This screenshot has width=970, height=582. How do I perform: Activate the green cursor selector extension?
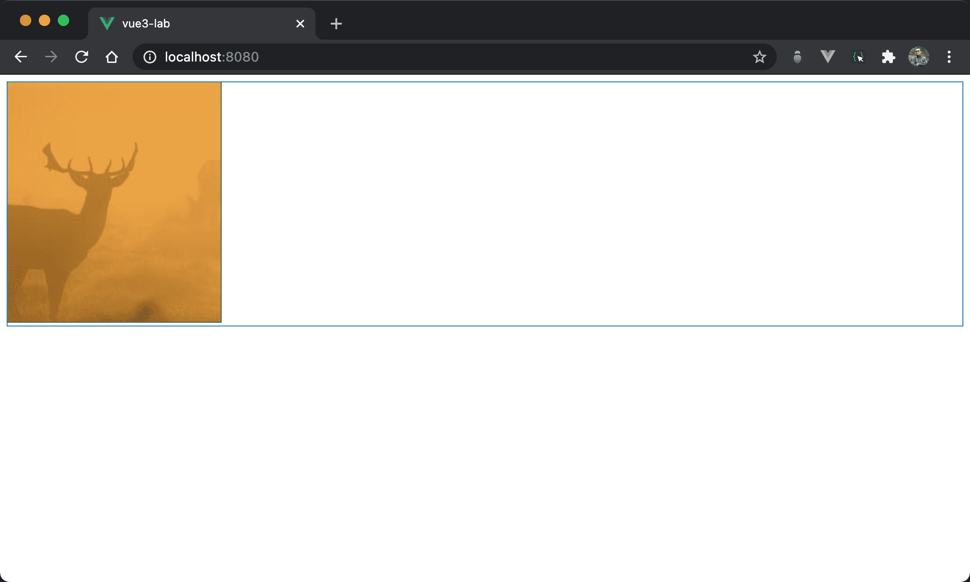858,57
